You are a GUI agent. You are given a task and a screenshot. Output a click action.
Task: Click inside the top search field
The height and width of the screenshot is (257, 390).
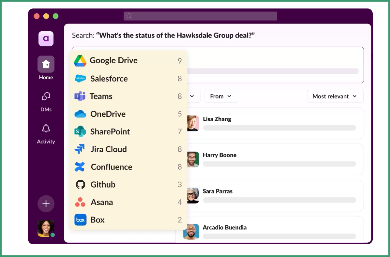(x=200, y=16)
